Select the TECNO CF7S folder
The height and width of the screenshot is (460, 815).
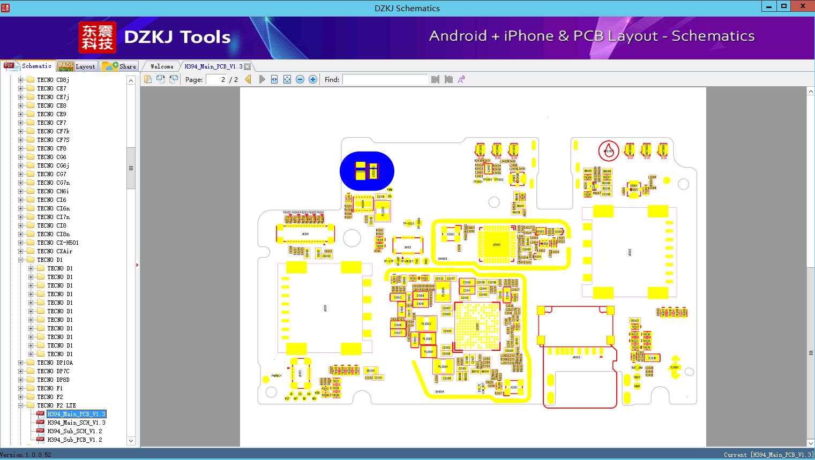pyautogui.click(x=53, y=140)
